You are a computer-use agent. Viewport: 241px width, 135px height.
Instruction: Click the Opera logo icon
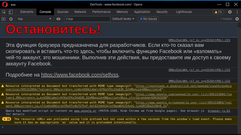pos(5,4)
